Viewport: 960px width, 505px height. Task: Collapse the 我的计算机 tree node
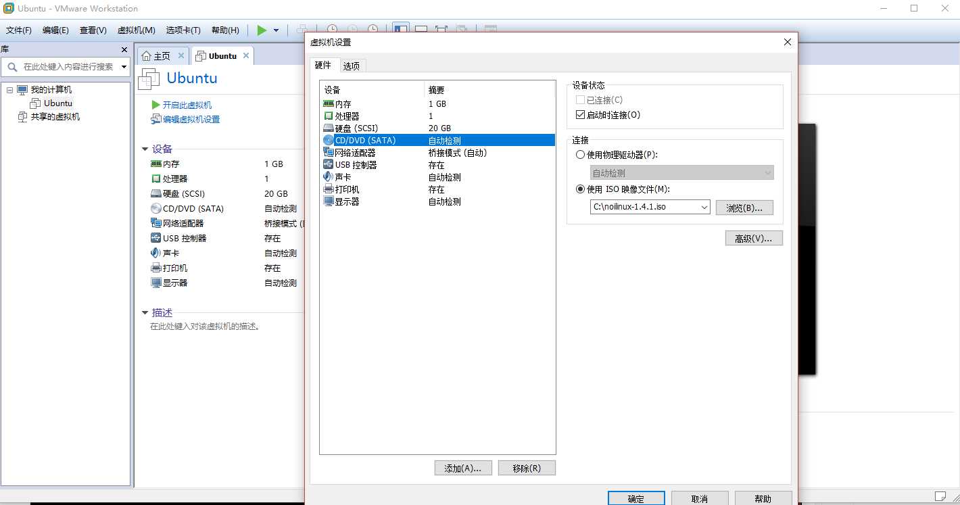coord(9,90)
